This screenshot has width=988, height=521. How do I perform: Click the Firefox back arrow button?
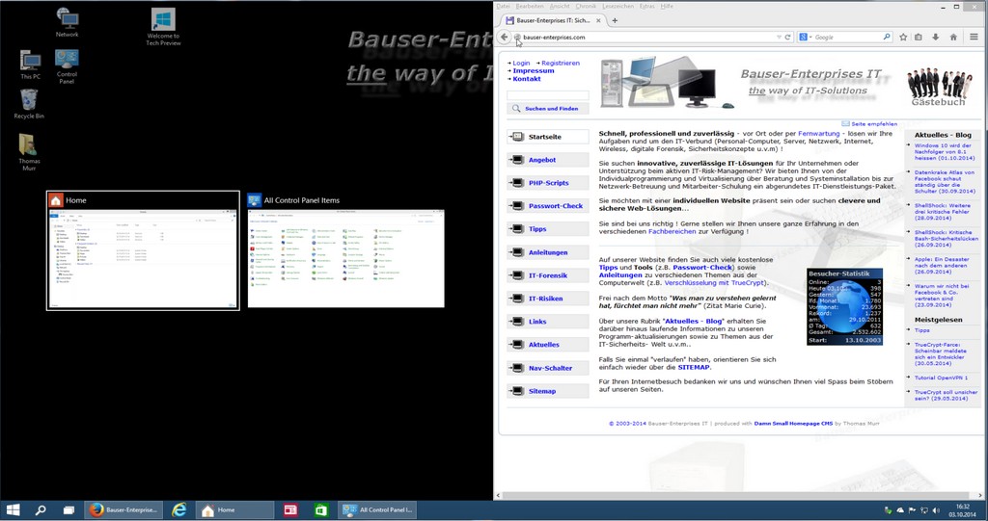504,38
